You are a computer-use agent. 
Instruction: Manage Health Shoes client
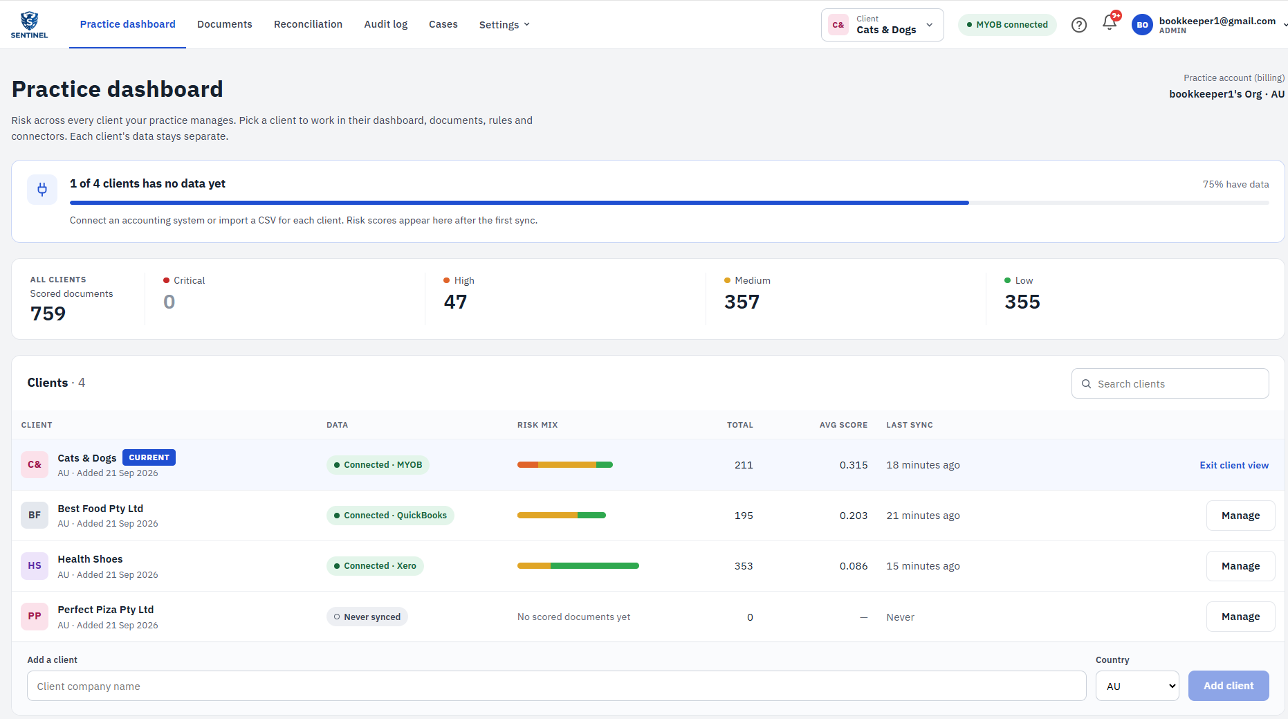[x=1240, y=566]
